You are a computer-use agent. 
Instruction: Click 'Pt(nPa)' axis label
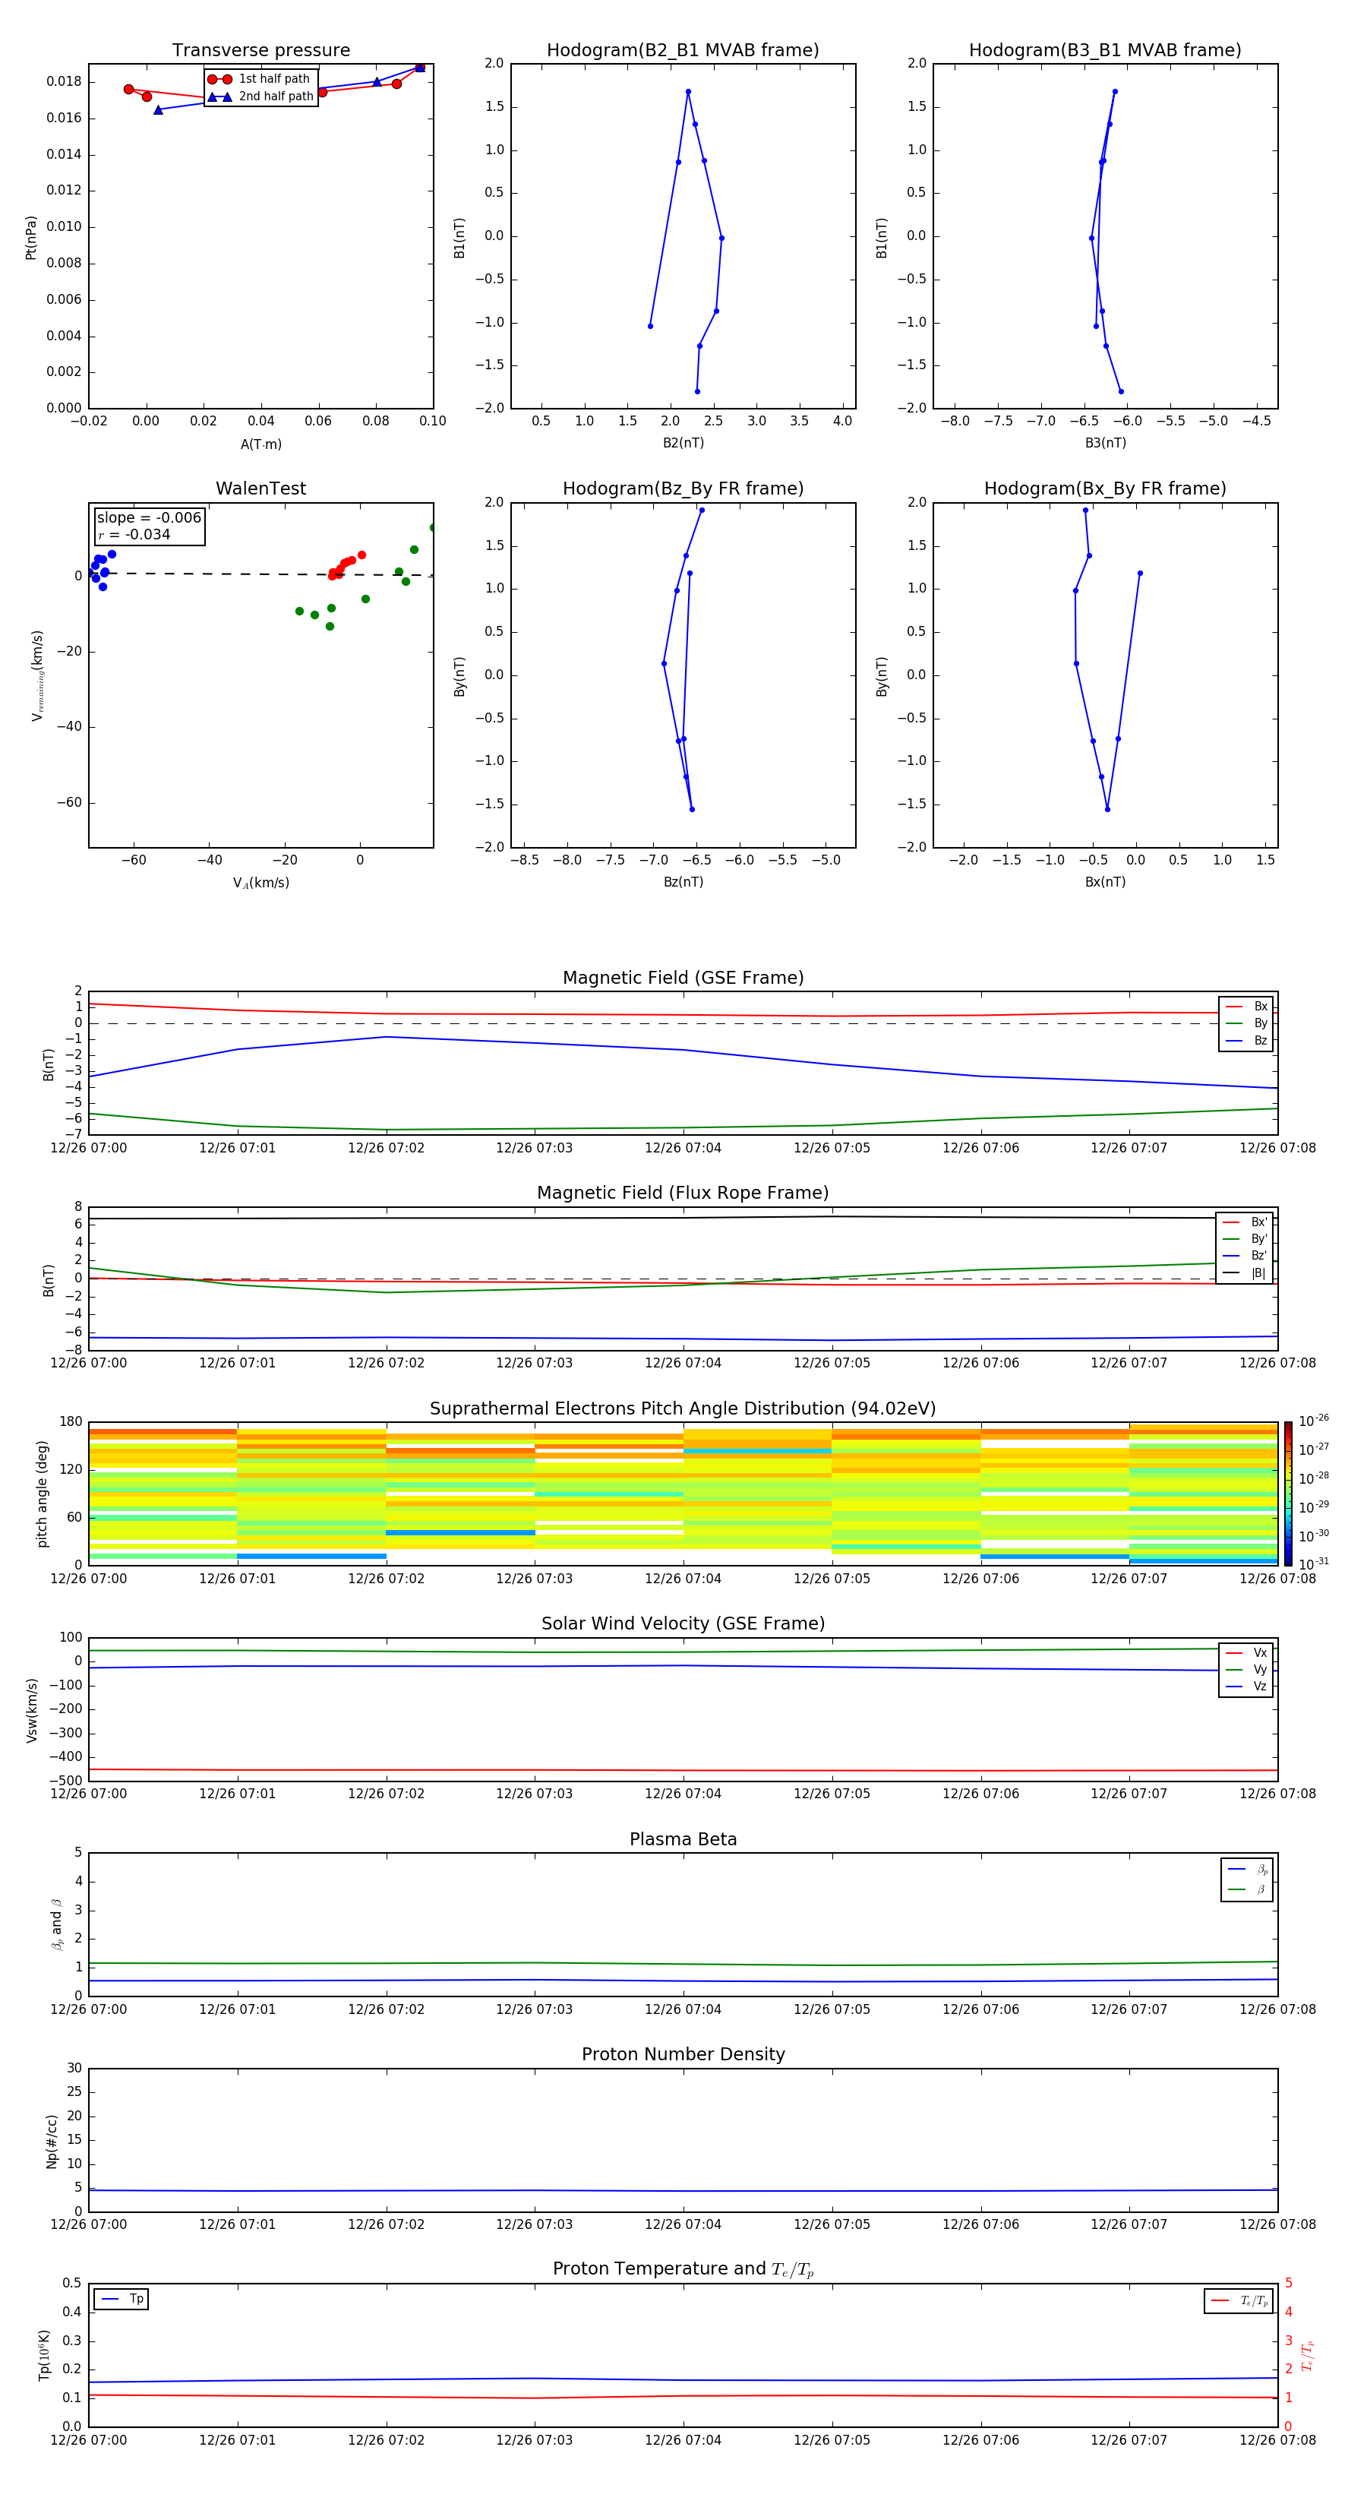point(30,238)
